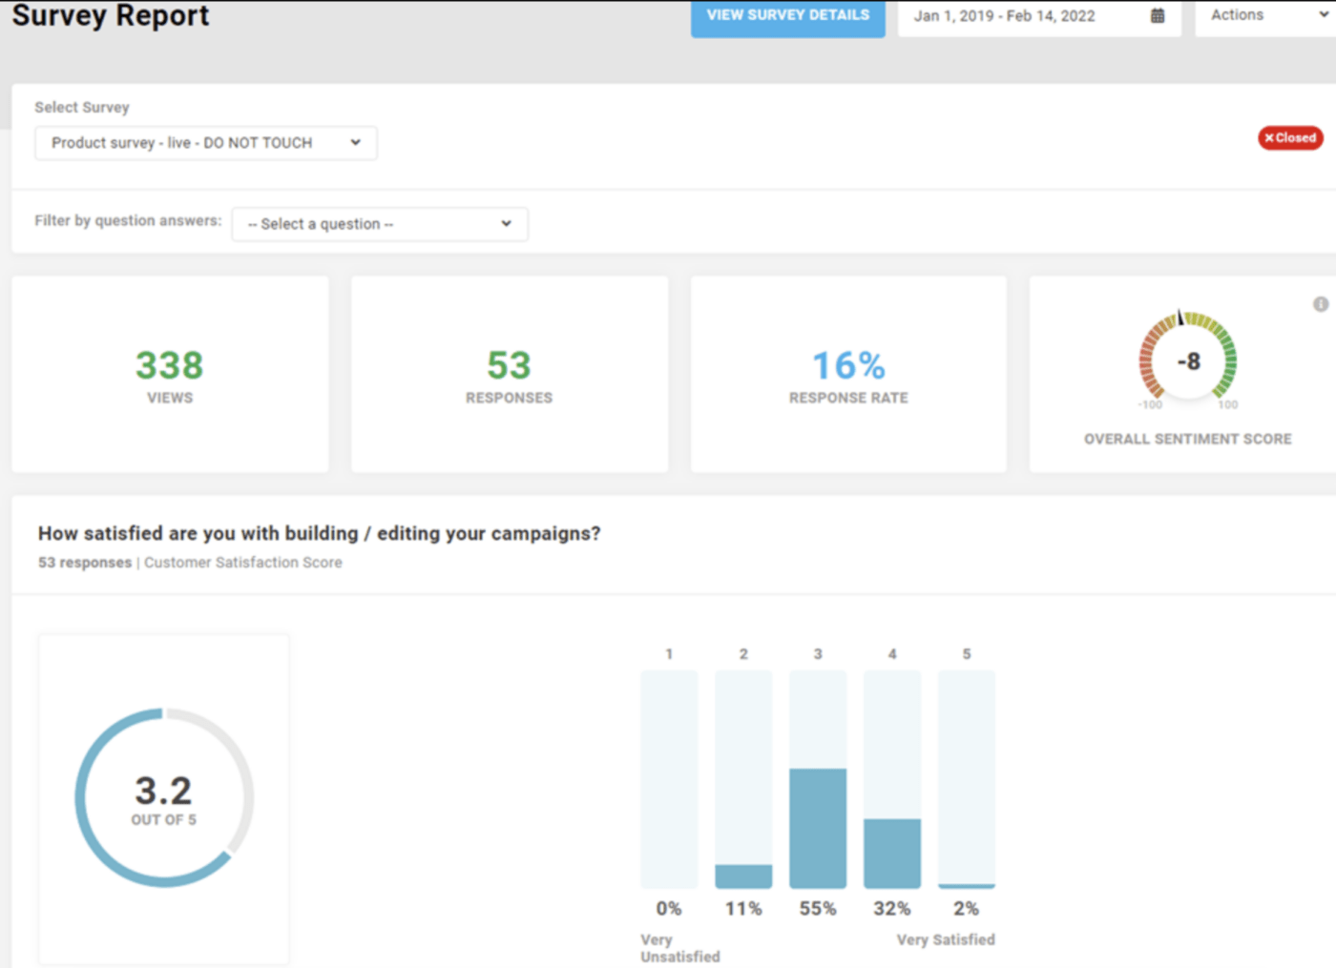Click the rating 3 bar showing 55%
Viewport: 1336px width, 968px height.
pos(818,827)
